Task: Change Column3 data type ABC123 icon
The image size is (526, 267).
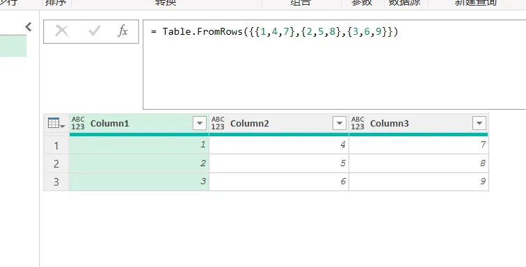Action: (358, 124)
